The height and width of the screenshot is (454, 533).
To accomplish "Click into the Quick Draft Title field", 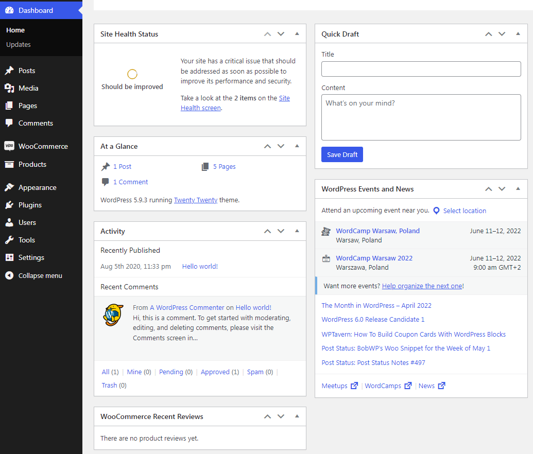I will click(x=421, y=69).
